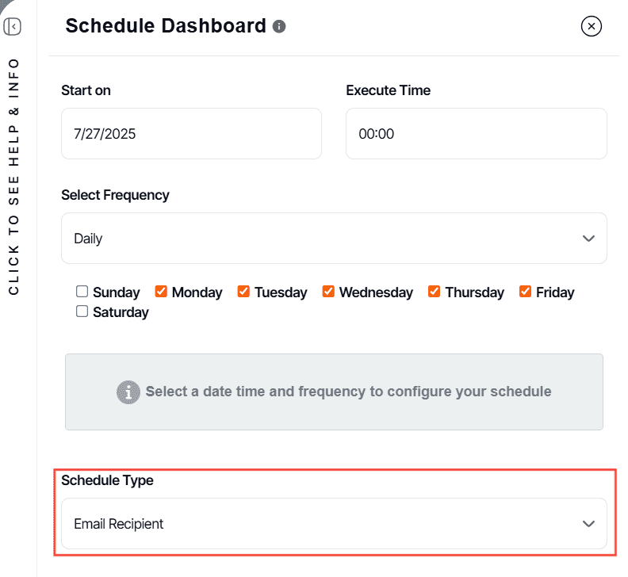
Task: Close the Schedule Dashboard panel
Action: click(592, 27)
